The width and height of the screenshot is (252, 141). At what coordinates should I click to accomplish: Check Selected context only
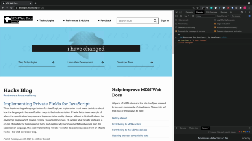(x=176, y=27)
